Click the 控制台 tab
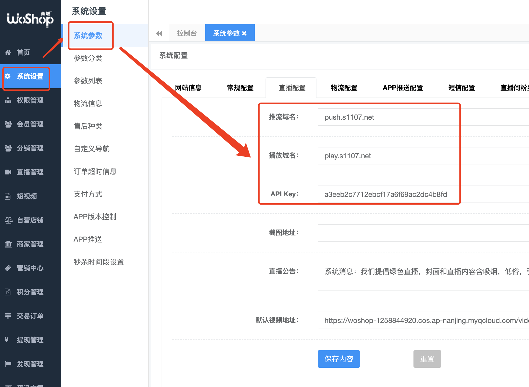The image size is (529, 387). coord(187,33)
